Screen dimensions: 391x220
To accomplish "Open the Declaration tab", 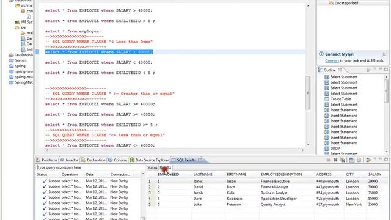I will point(93,160).
